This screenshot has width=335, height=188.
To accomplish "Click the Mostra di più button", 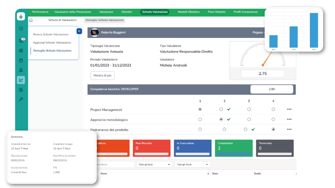I will [x=102, y=75].
